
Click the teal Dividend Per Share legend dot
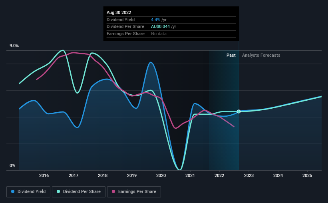tap(58, 191)
